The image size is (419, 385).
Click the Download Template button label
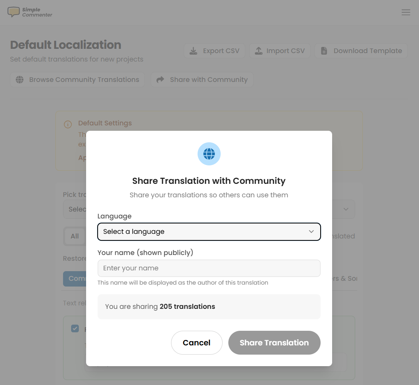367,51
